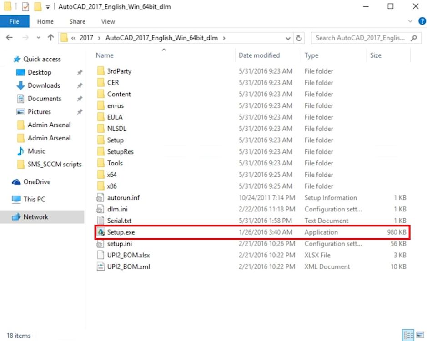Select the CER folder
Screen dimensions: 427x341
(113, 83)
